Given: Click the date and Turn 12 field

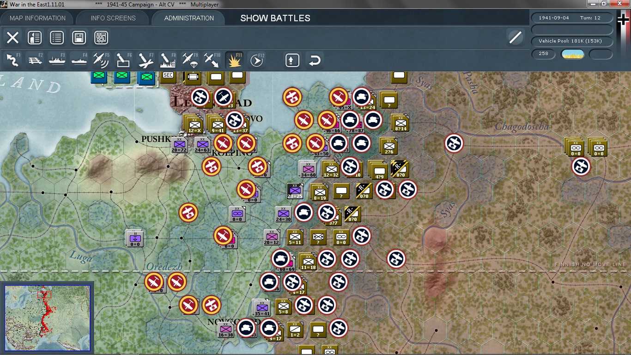Looking at the screenshot, I should click(572, 18).
